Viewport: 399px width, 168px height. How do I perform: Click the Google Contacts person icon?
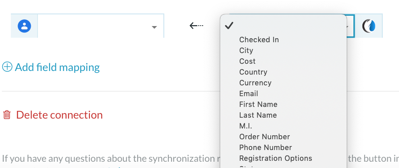tap(24, 26)
